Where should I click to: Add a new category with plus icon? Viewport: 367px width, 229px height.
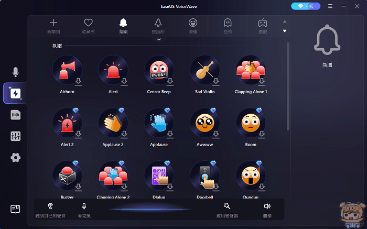pos(53,26)
